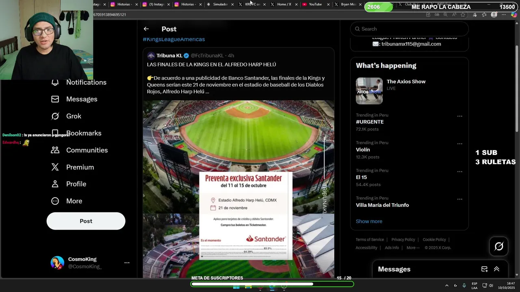This screenshot has height=292, width=520.
Task: Click the Grok slash icon in sidebar
Action: [55, 116]
